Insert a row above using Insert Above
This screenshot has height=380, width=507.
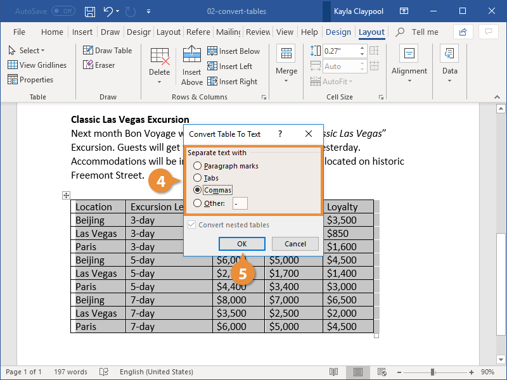191,66
